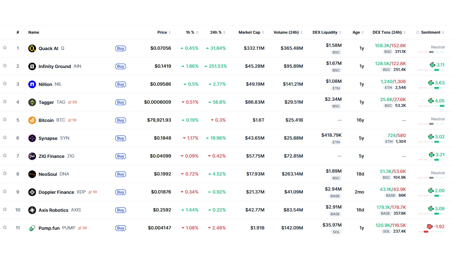The image size is (458, 257).
Task: Click the NeoSoul coin logo
Action: [32, 174]
